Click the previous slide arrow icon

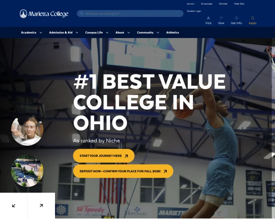pyautogui.click(x=14, y=205)
